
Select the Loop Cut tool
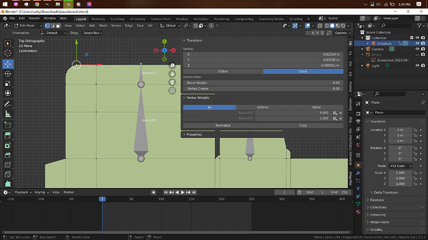click(7, 165)
